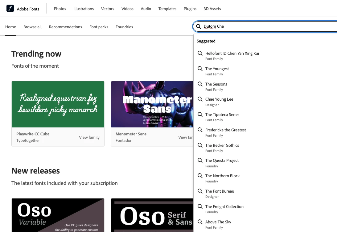Viewport: 337px width, 232px height.
Task: Open the Playwrite CC Cuba green preview thumbnail
Action: click(58, 104)
